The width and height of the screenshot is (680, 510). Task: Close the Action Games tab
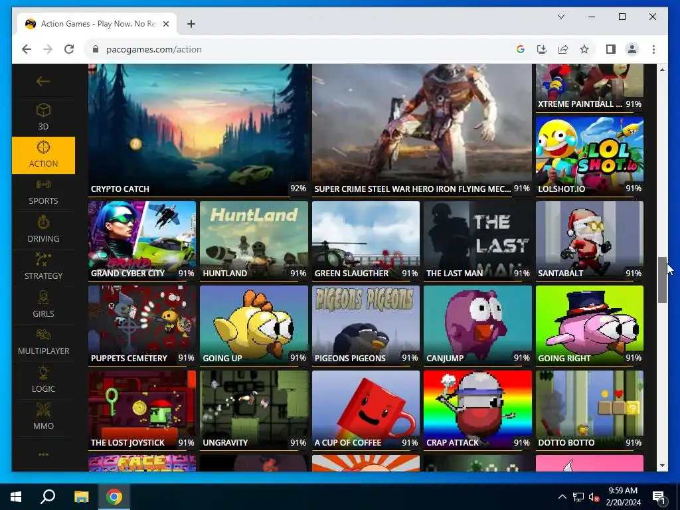pyautogui.click(x=165, y=24)
